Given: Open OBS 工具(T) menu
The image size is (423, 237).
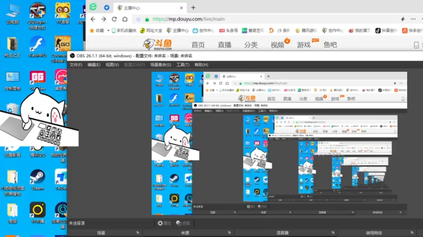Looking at the screenshot, I should 182,65.
